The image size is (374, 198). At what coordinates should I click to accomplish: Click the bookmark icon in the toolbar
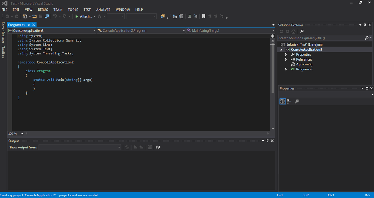click(204, 16)
